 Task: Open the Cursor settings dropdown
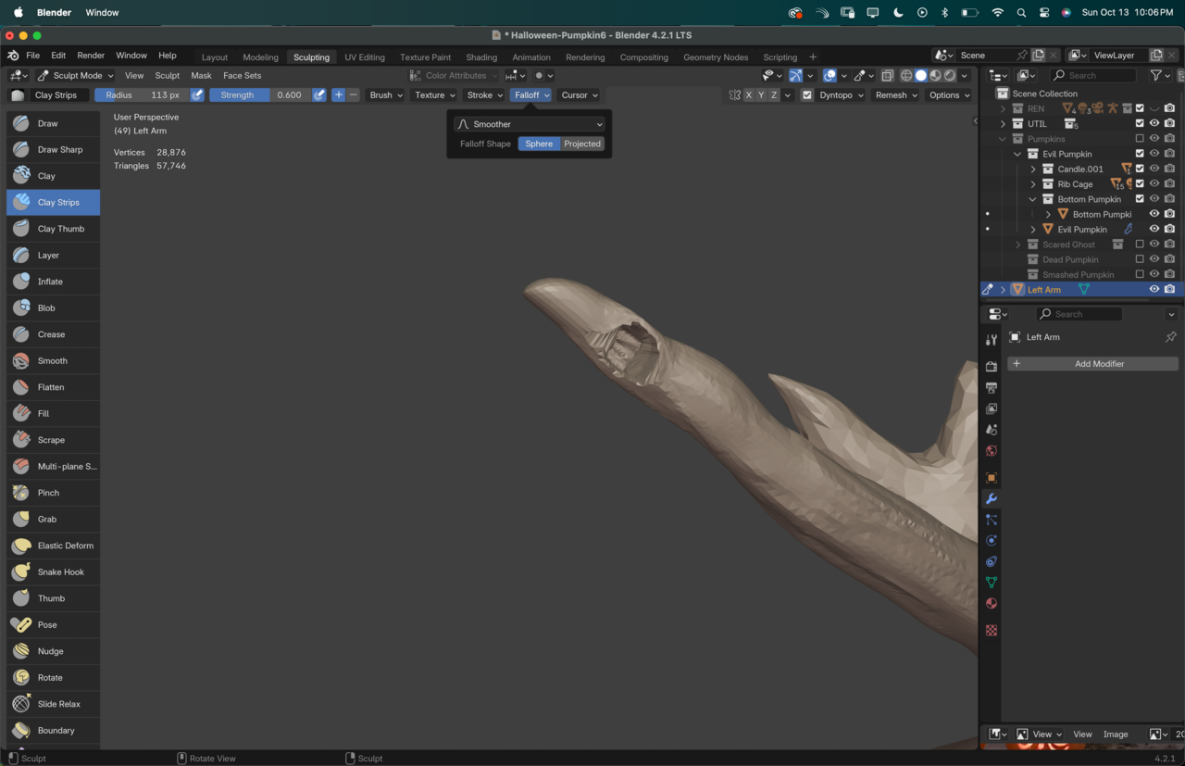(x=579, y=94)
